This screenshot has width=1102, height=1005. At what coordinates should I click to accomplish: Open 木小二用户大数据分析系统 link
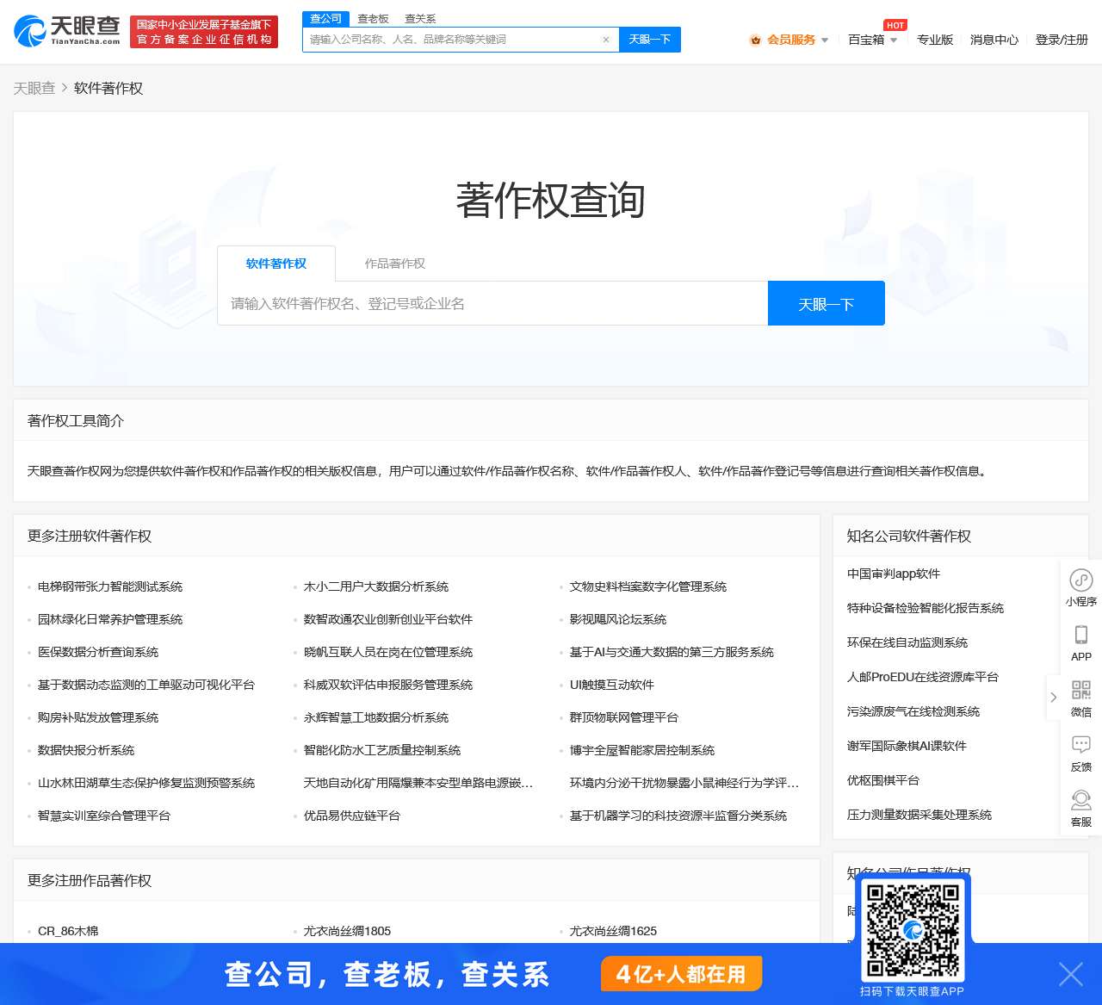pyautogui.click(x=376, y=586)
